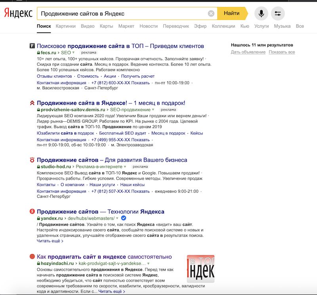Viewport: 317px width, 295px height.
Task: Open result Продвижение сайтов — Технологии Яндекса
Action: point(101,212)
